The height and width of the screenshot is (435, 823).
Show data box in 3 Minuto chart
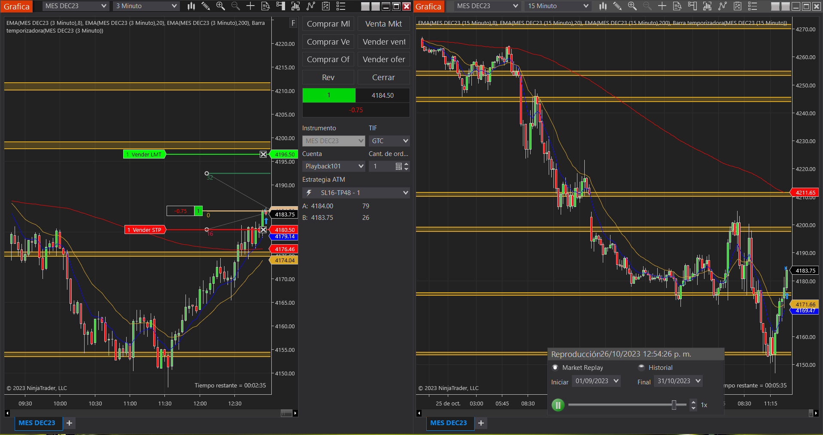[265, 6]
